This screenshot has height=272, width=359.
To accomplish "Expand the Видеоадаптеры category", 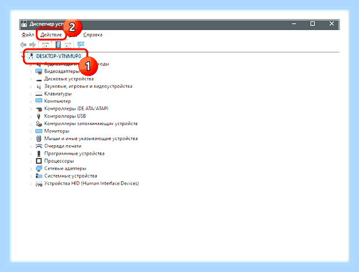I will [31, 72].
